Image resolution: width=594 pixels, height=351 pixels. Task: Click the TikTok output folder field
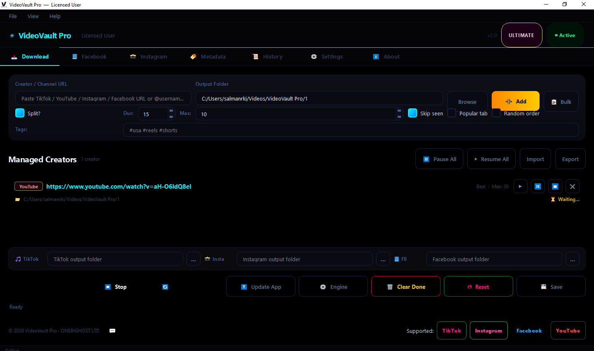coord(115,259)
